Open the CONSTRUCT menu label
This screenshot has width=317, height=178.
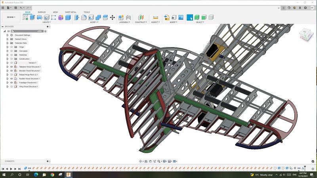[x=141, y=22]
